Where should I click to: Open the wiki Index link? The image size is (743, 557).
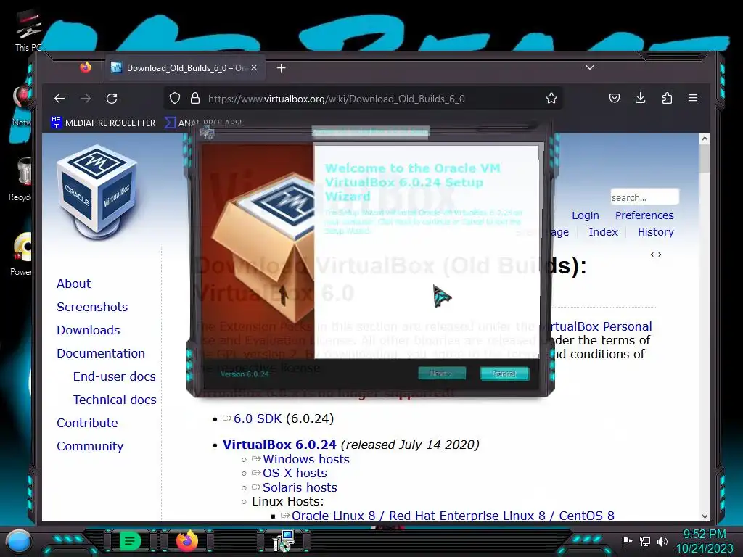(x=603, y=232)
